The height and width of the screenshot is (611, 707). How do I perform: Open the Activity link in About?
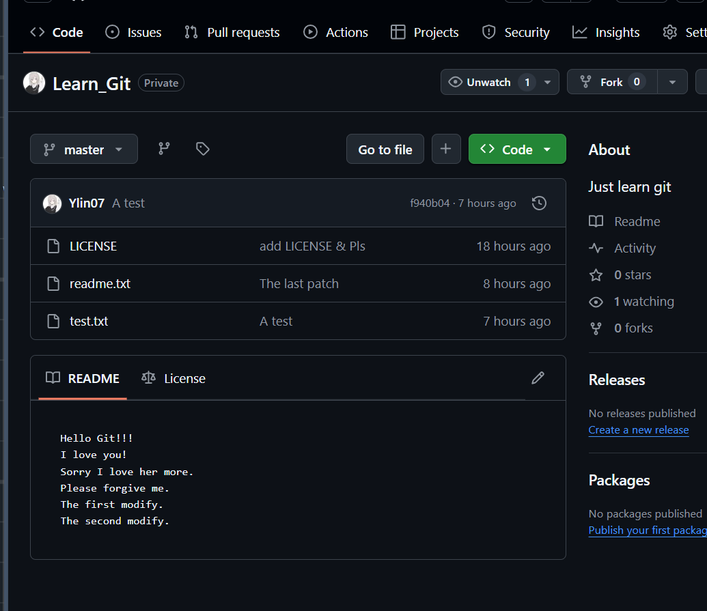[622, 248]
